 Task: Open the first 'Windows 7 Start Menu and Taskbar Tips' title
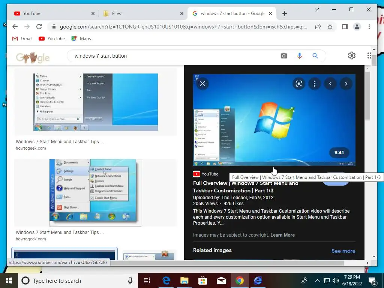pyautogui.click(x=60, y=141)
